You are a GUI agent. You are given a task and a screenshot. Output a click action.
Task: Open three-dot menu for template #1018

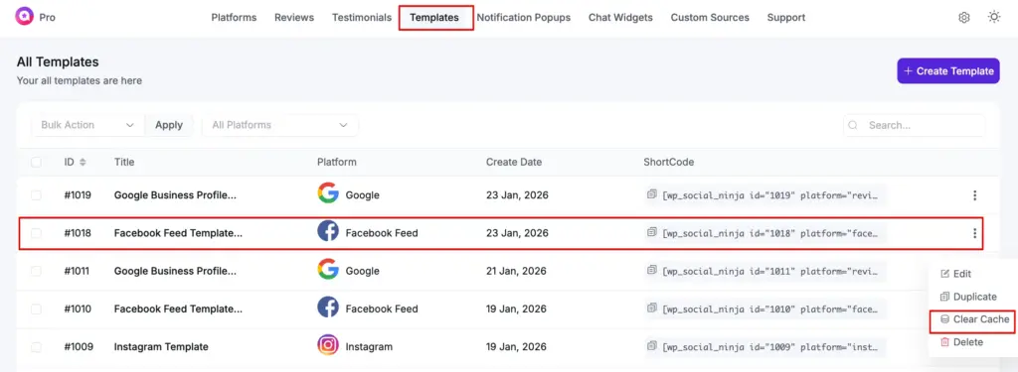coord(974,233)
